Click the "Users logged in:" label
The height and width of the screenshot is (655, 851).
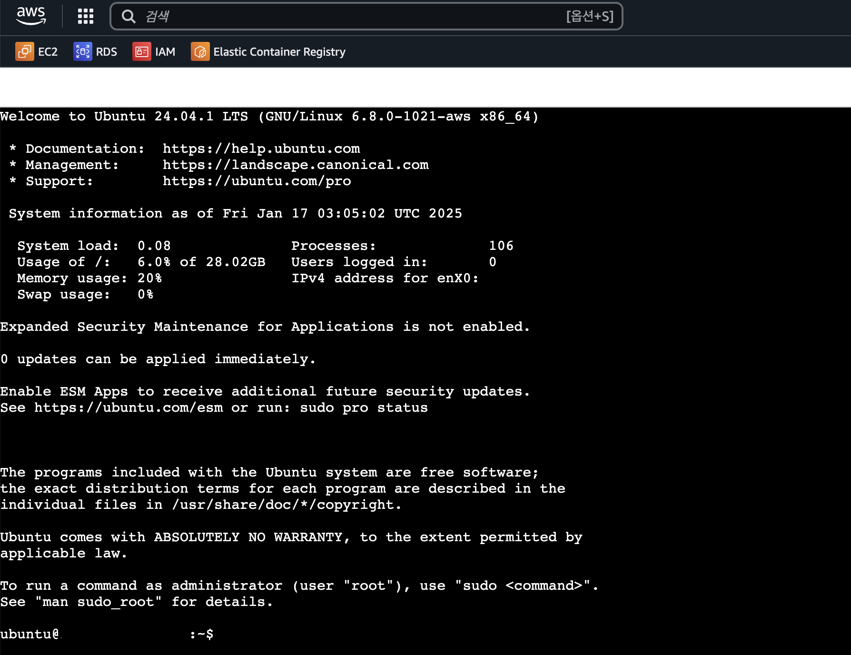(x=359, y=262)
